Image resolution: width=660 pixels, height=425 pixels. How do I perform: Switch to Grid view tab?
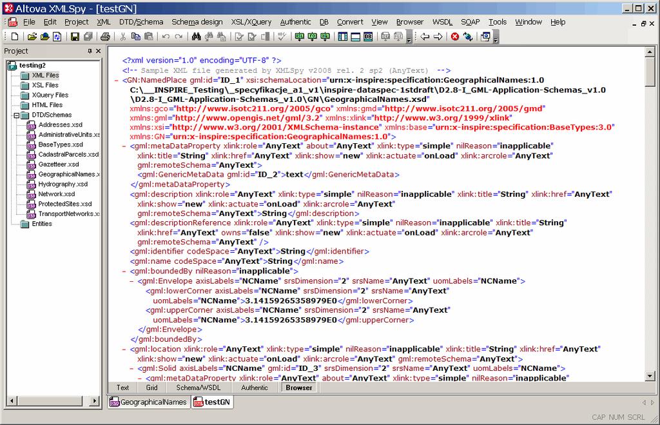[151, 388]
